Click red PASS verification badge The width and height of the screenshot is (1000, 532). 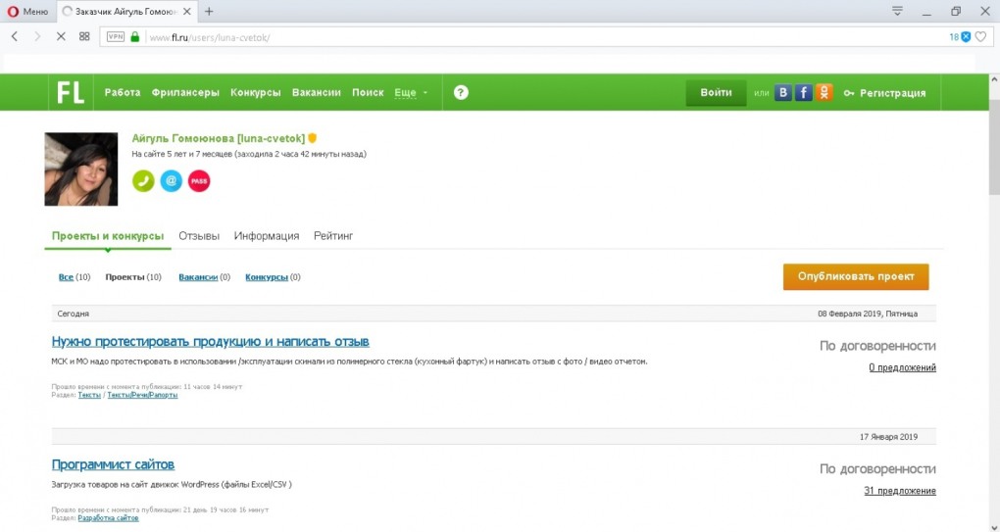tap(199, 181)
